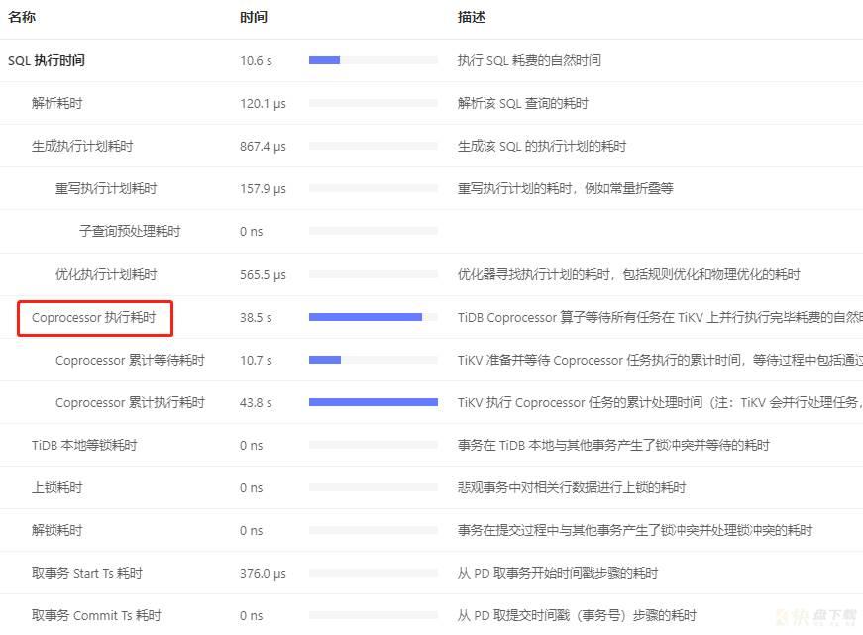Select the 子查询预处理耗时 row name
The image size is (863, 635).
(130, 231)
